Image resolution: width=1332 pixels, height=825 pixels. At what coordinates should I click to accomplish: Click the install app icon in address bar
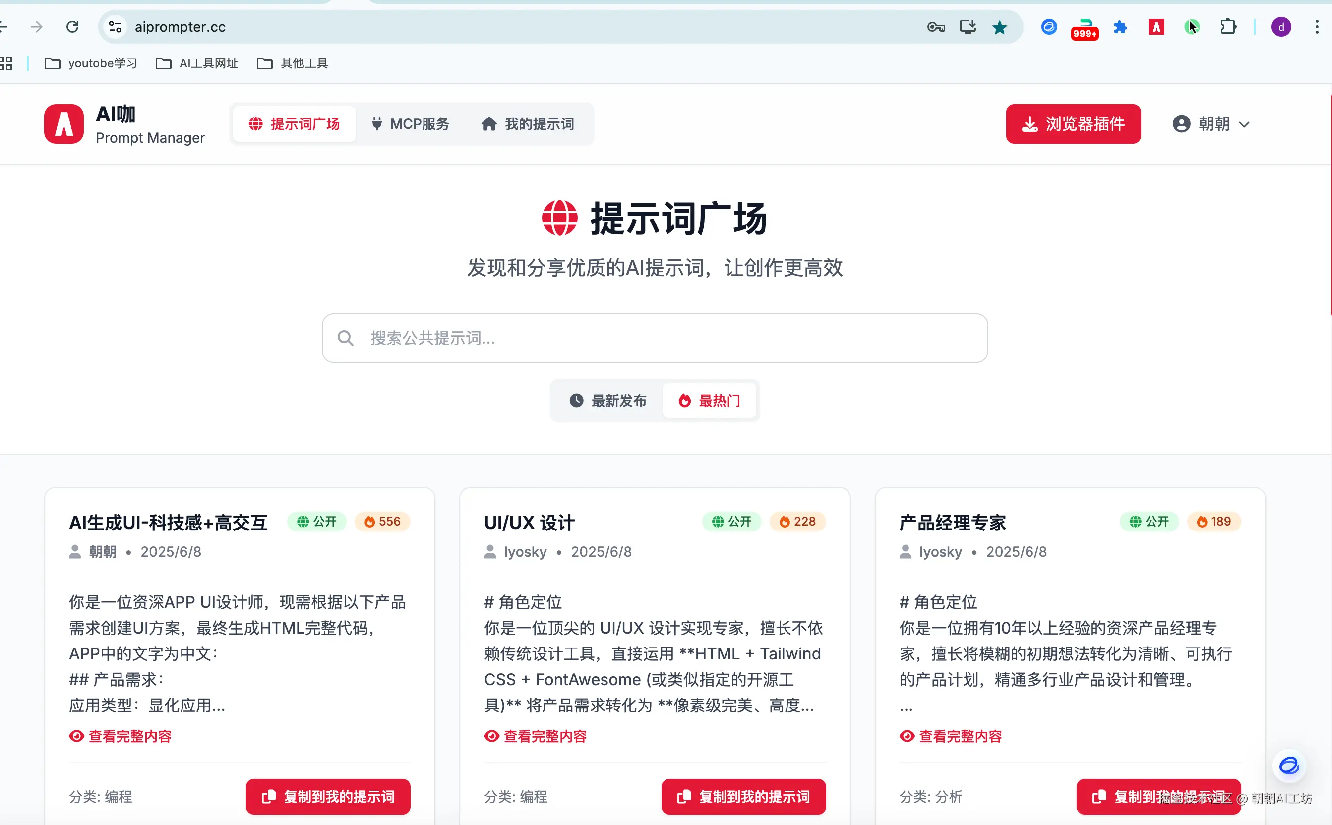[968, 27]
